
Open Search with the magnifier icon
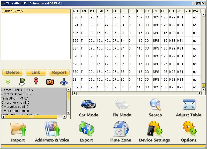(x=155, y=104)
